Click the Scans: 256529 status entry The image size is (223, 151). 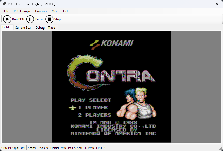(38, 148)
